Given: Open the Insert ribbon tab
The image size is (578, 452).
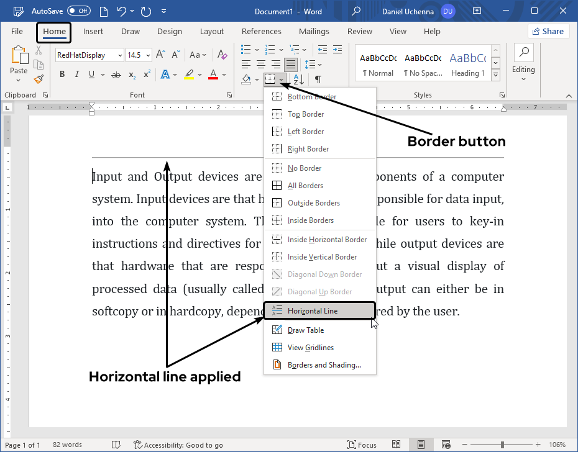Looking at the screenshot, I should pyautogui.click(x=93, y=32).
